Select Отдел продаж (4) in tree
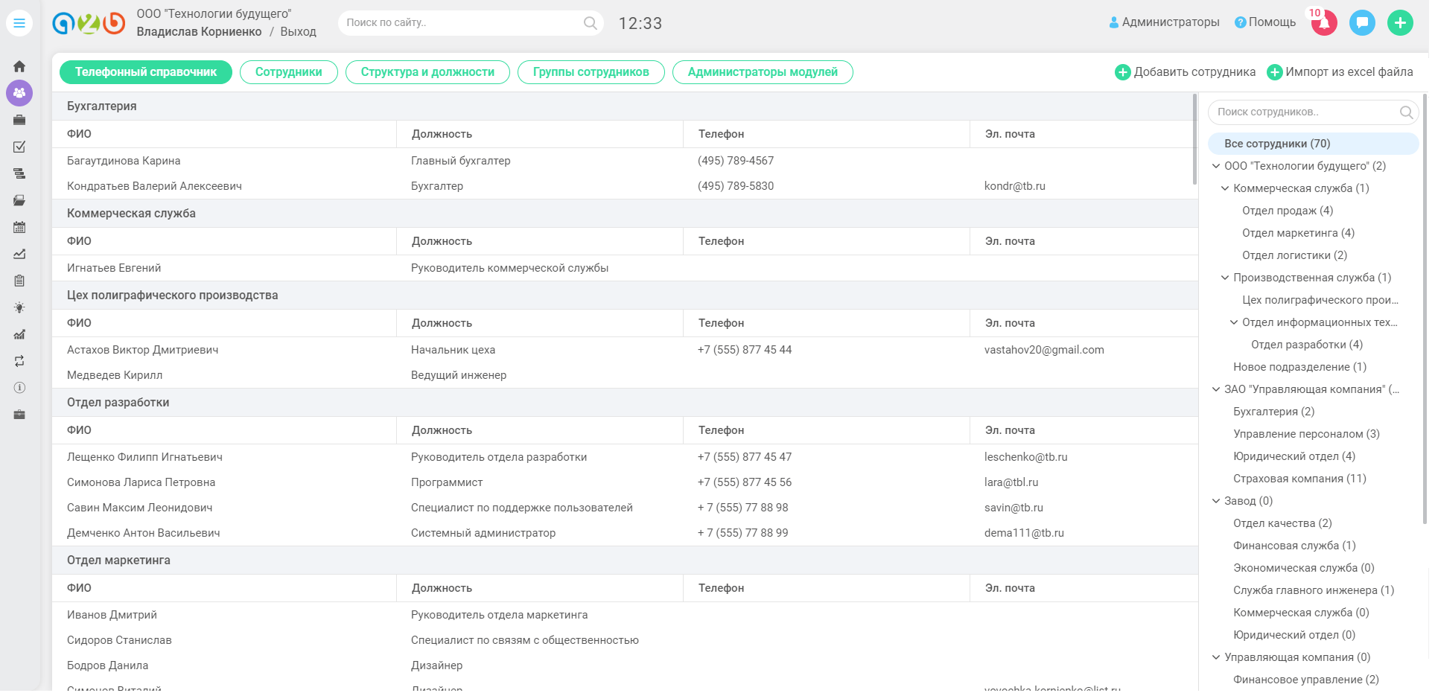 pos(1288,211)
